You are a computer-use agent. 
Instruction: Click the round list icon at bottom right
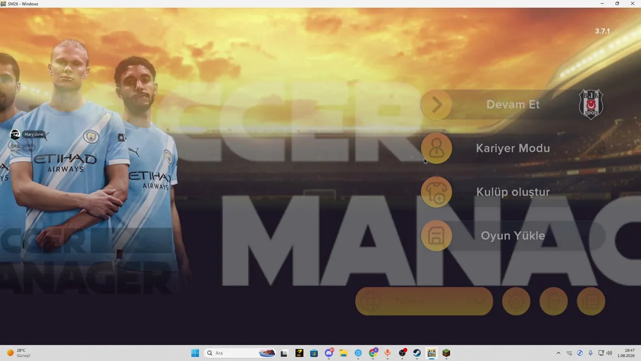[x=591, y=301]
